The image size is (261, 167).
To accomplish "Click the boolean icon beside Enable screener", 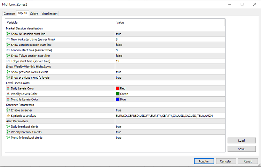I will click(8, 110).
